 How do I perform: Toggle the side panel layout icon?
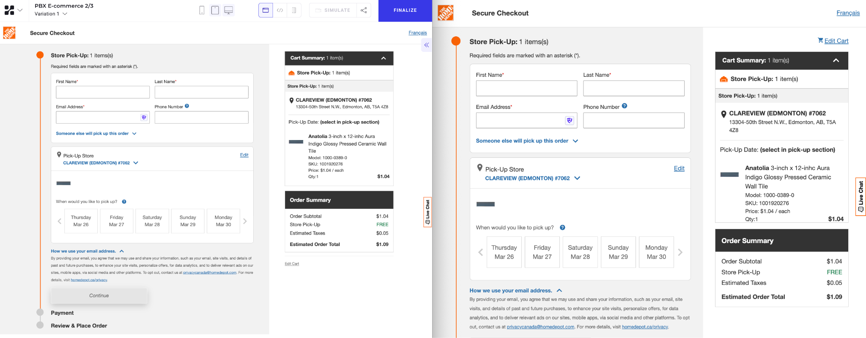point(294,10)
